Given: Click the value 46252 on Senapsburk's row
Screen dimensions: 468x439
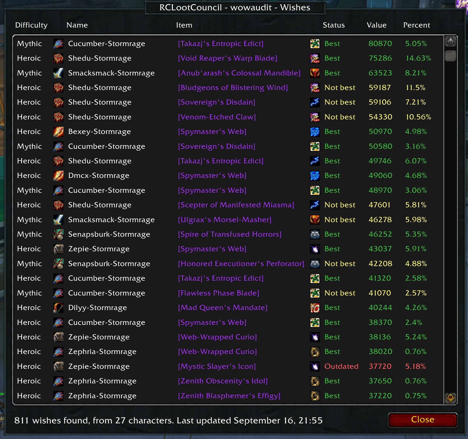Looking at the screenshot, I should pyautogui.click(x=380, y=234).
